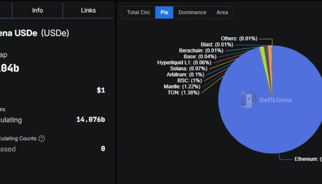
Task: Click the help icon beside Circulating Counts
Action: pos(42,138)
